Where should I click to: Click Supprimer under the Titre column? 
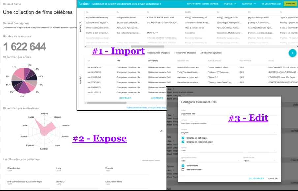click(x=125, y=98)
